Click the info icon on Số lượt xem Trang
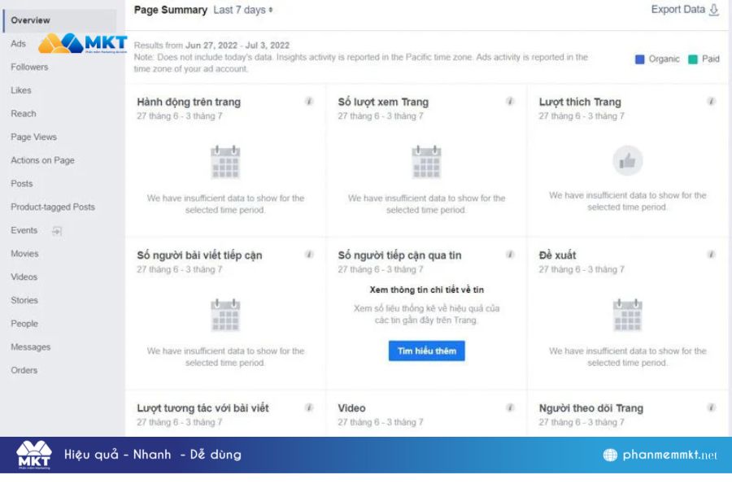 point(510,102)
